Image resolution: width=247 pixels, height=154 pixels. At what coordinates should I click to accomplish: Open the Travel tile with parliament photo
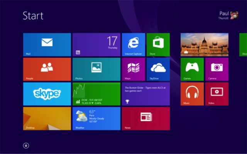coord(205,45)
